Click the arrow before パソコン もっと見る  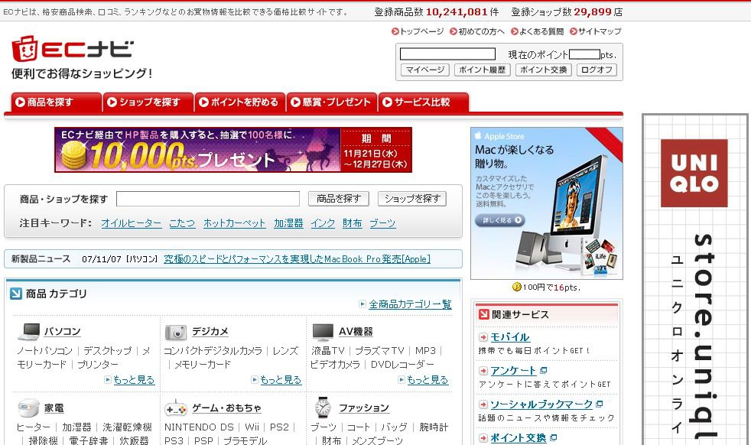(108, 380)
